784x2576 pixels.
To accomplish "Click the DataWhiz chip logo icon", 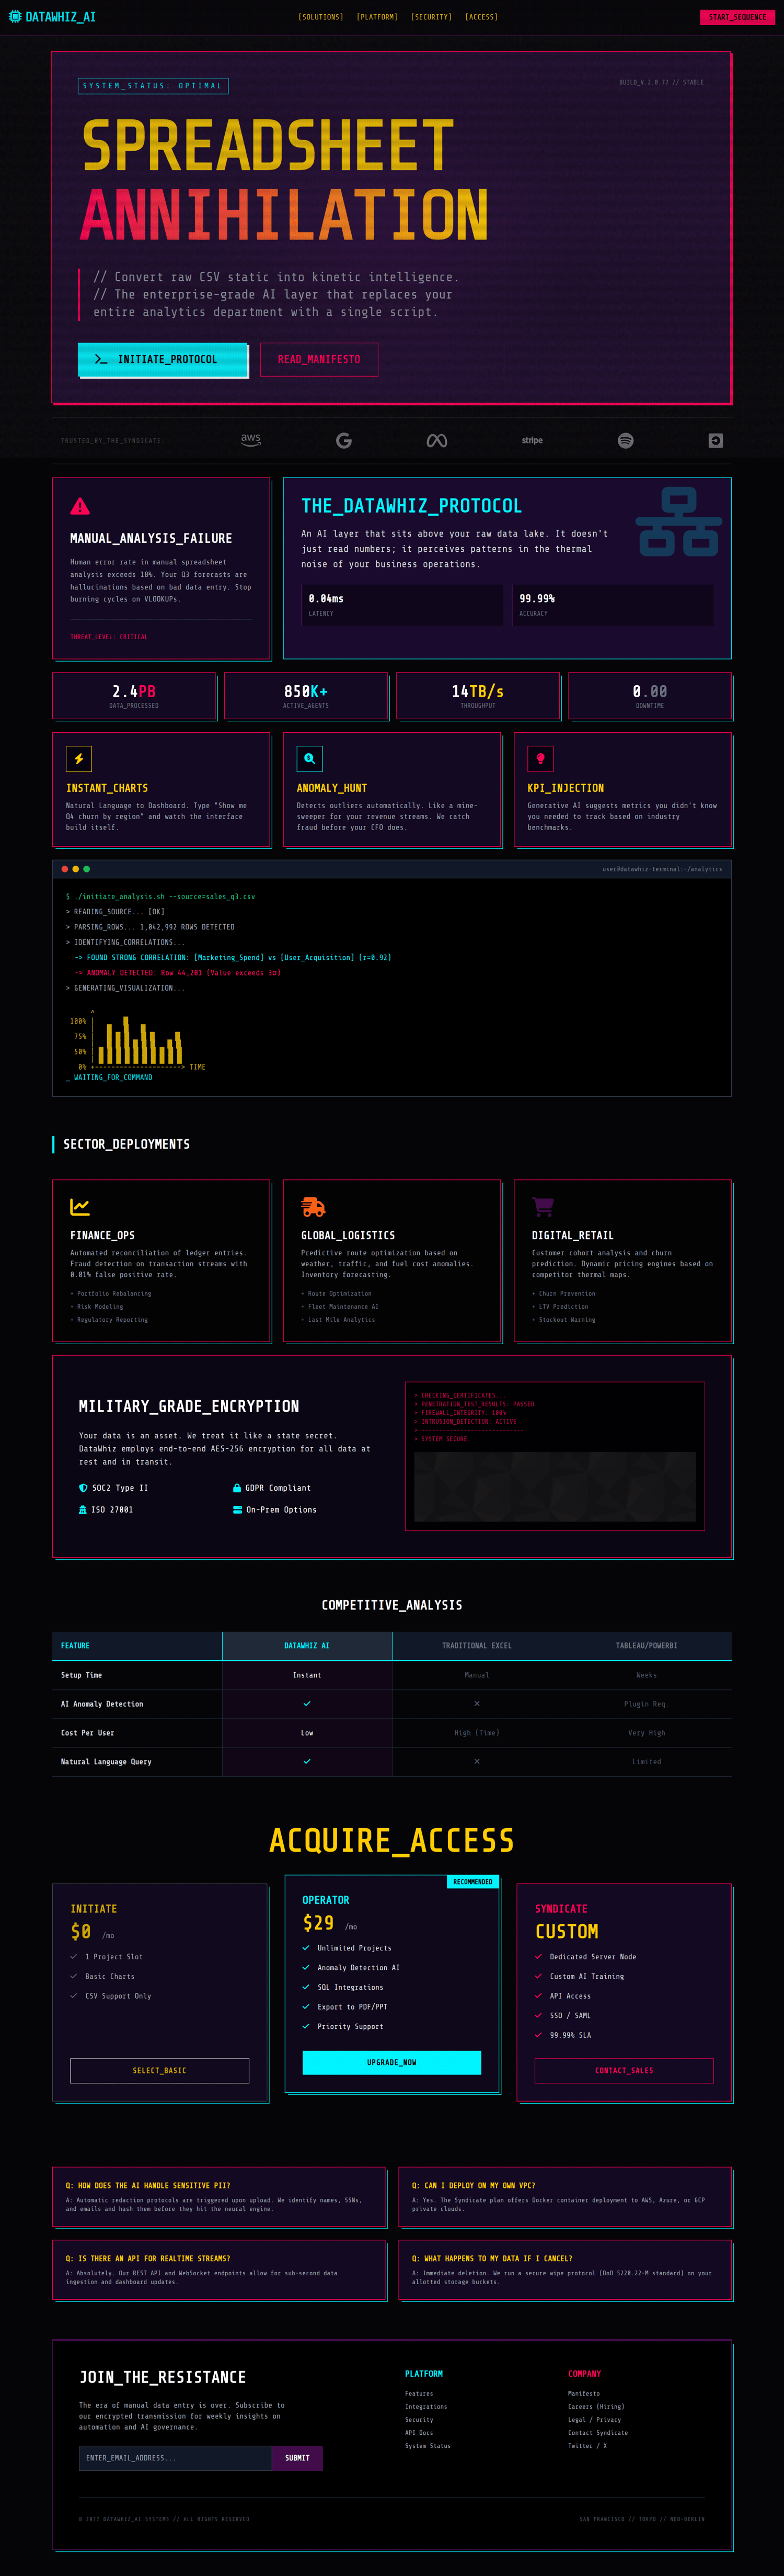I will coord(15,17).
